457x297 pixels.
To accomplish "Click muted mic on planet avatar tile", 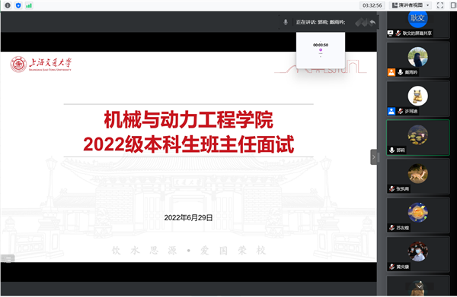I will tap(392, 228).
